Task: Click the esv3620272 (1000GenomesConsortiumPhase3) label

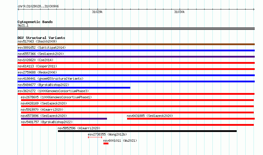Action: coord(53,91)
